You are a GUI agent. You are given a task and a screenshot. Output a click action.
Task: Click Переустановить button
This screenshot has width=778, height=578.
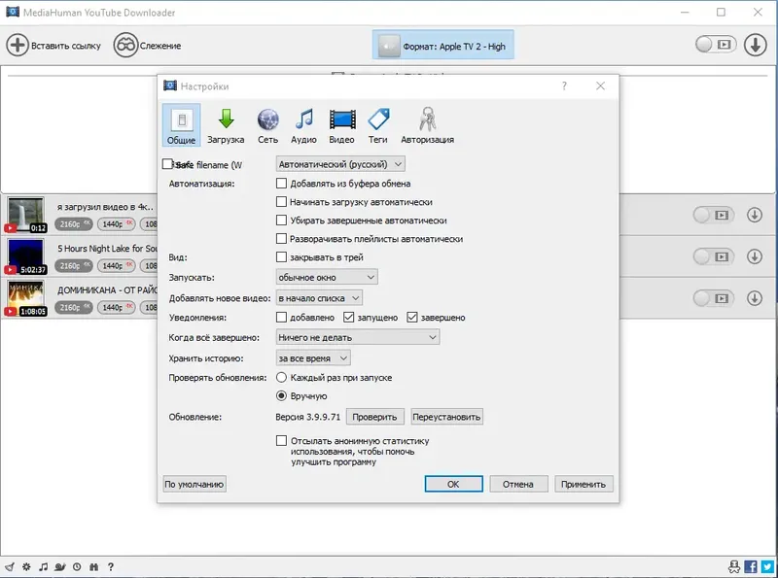446,417
